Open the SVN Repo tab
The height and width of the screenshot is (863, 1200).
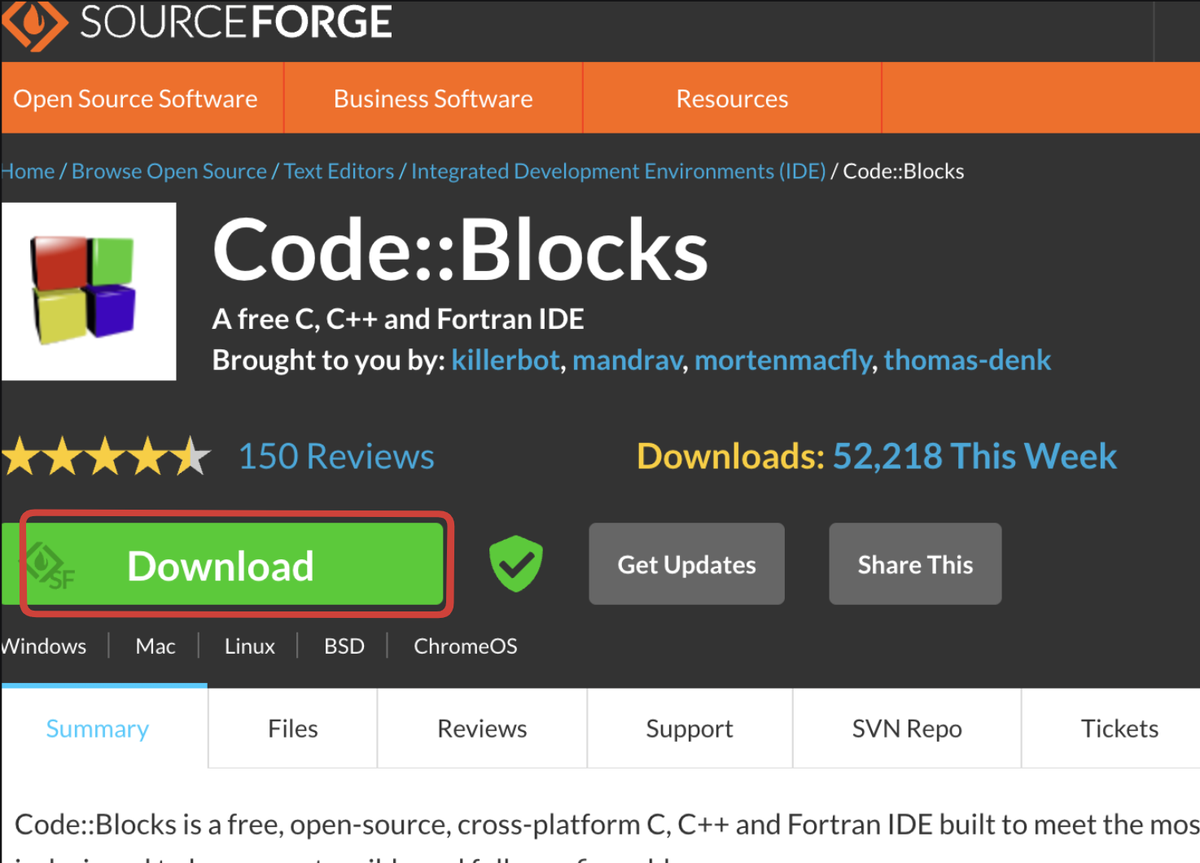coord(907,729)
